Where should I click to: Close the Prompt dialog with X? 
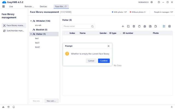tap(109, 46)
